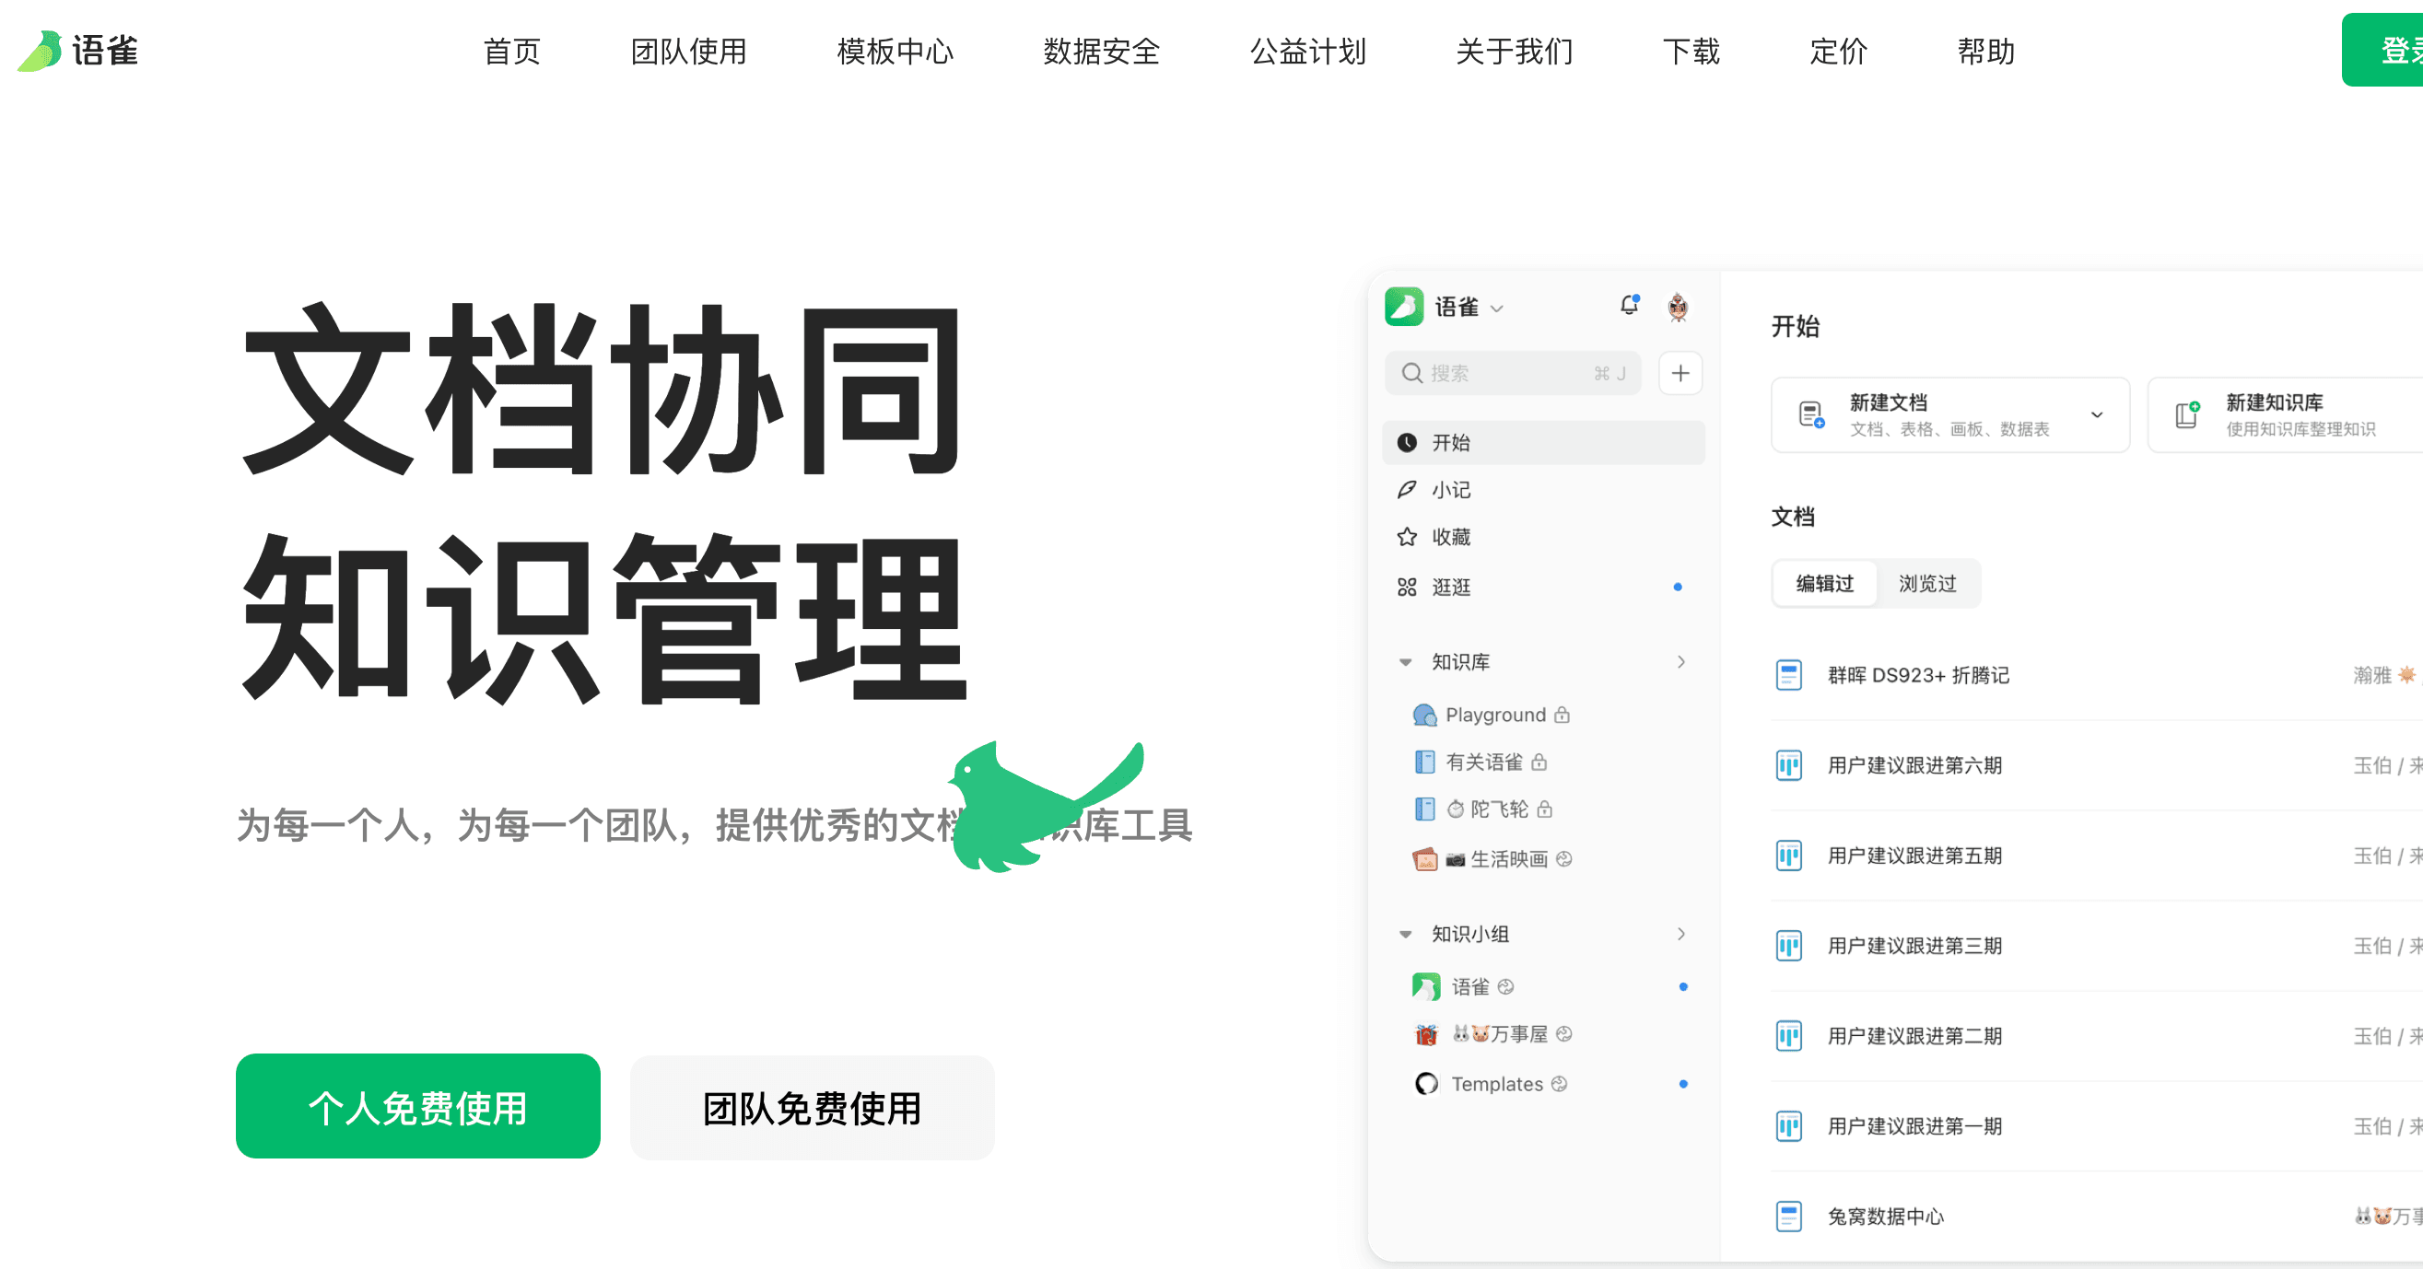Screen dimensions: 2423x1269
Task: Collapse the 知识库 section triangle
Action: pyautogui.click(x=1405, y=663)
